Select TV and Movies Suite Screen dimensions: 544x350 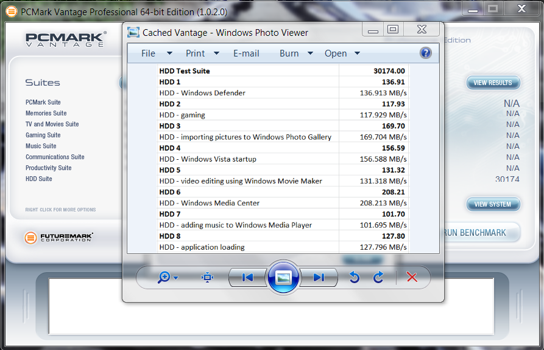click(52, 124)
